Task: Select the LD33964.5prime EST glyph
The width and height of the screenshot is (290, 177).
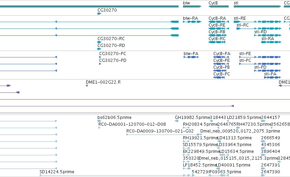Action: click(218, 148)
